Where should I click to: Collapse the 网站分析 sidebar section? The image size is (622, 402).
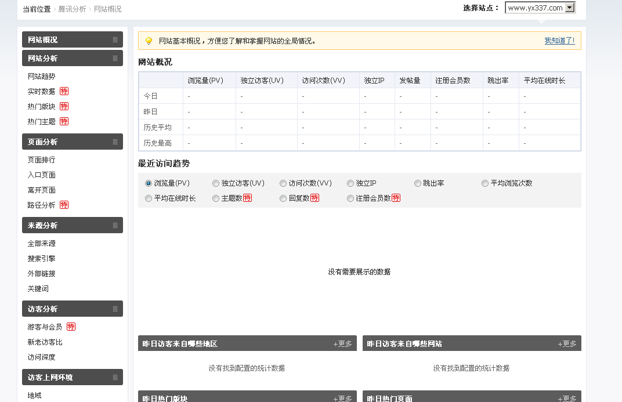tap(73, 58)
